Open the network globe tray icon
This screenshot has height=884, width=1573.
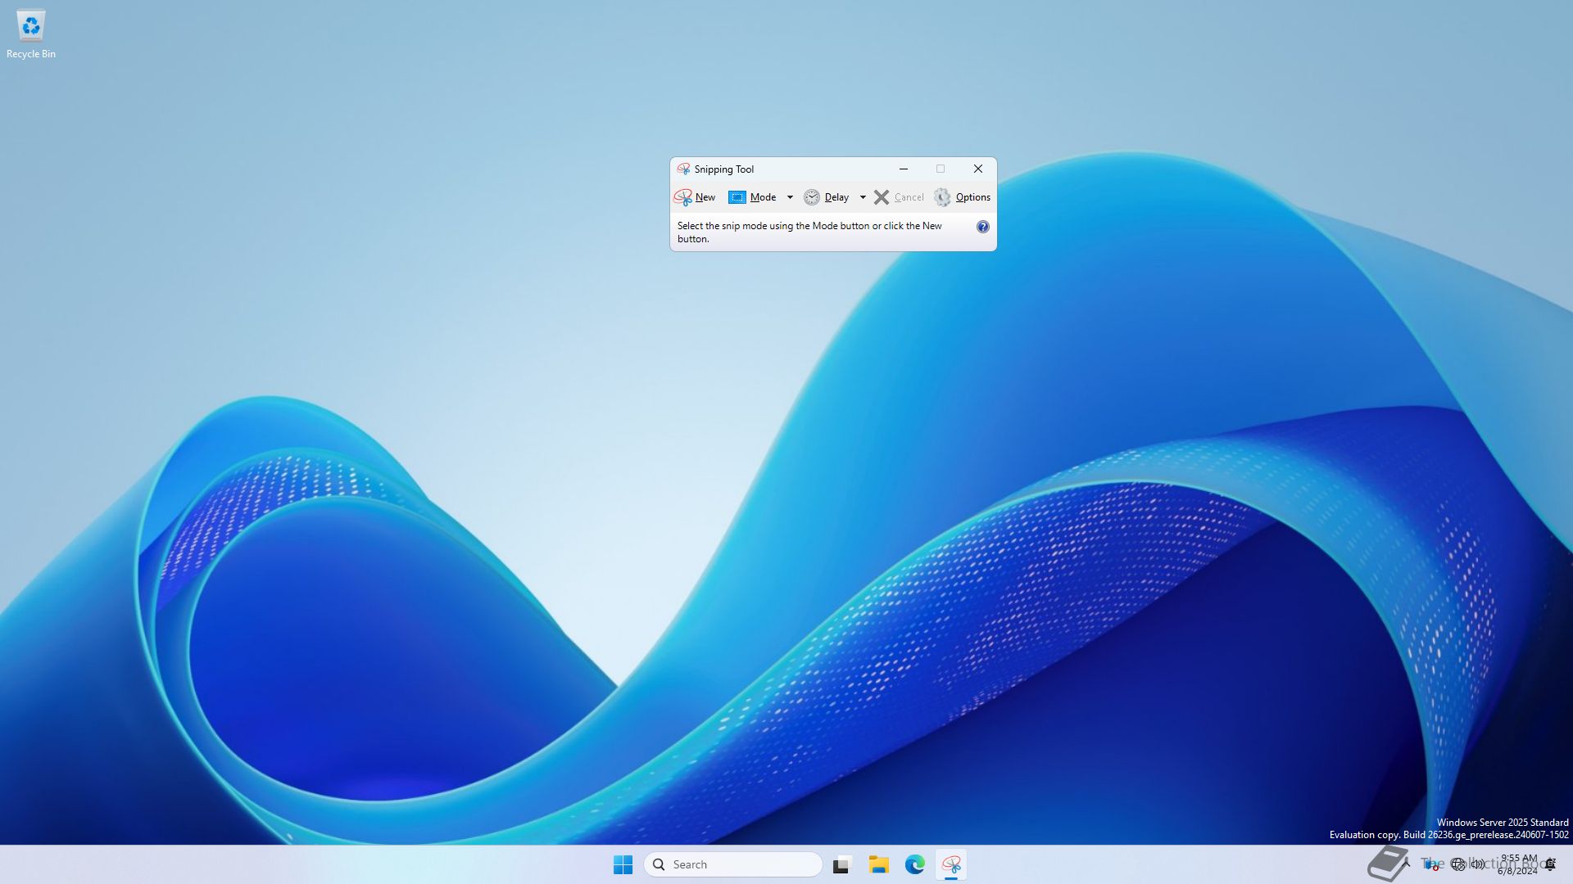click(1457, 864)
